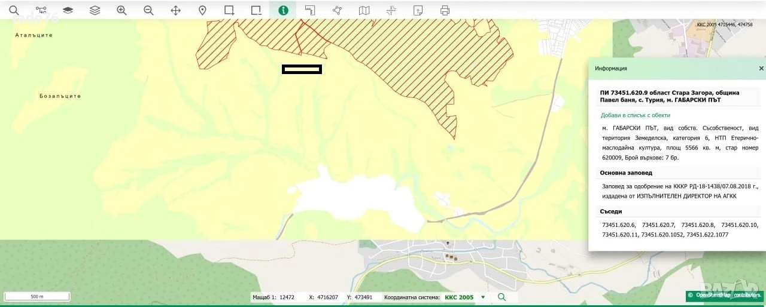Click the zoom out magnifier icon
The image size is (766, 307).
pyautogui.click(x=148, y=10)
